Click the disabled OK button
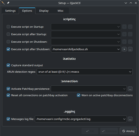This screenshot has width=139, height=136. [x=90, y=131]
